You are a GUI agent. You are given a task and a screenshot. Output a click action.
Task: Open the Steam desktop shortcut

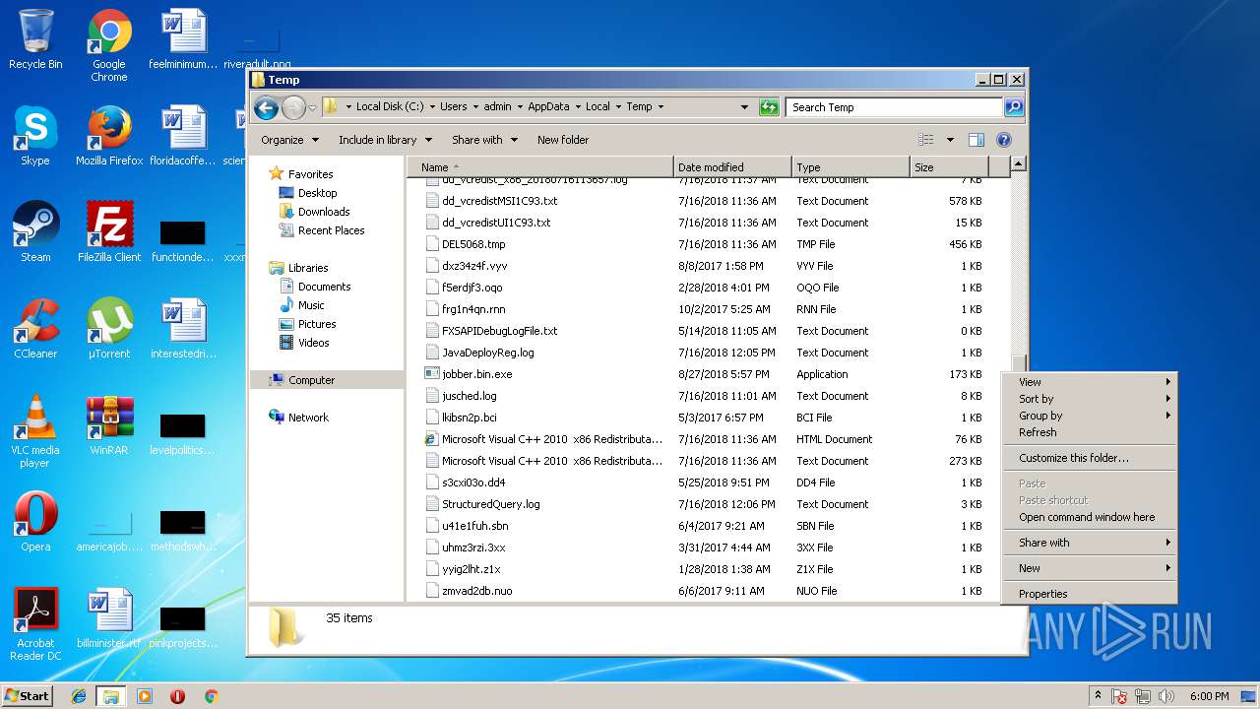pyautogui.click(x=35, y=232)
